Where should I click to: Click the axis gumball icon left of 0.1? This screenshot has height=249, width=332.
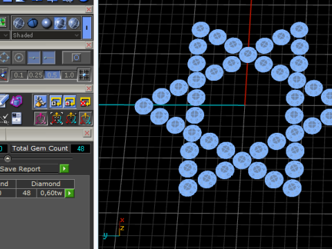[x=3, y=75]
